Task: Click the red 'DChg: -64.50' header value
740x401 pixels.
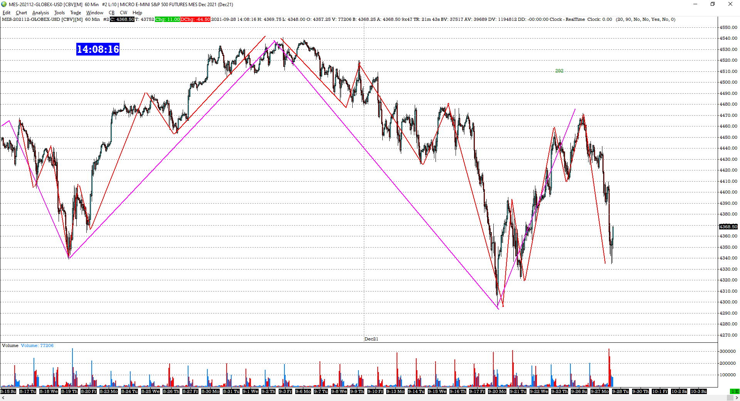Action: 195,19
